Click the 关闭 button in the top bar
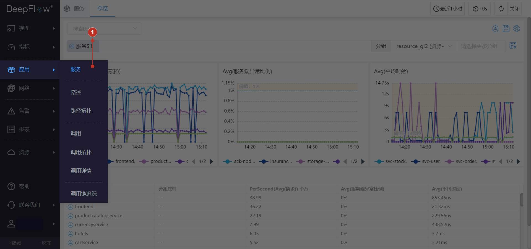Image resolution: width=531 pixels, height=249 pixels. (514, 9)
